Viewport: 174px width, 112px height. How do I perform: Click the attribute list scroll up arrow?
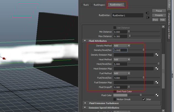[163, 27]
